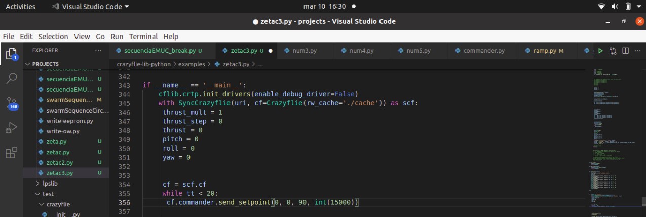The height and width of the screenshot is (217, 646).
Task: Split the editor to the right
Action: 625,51
